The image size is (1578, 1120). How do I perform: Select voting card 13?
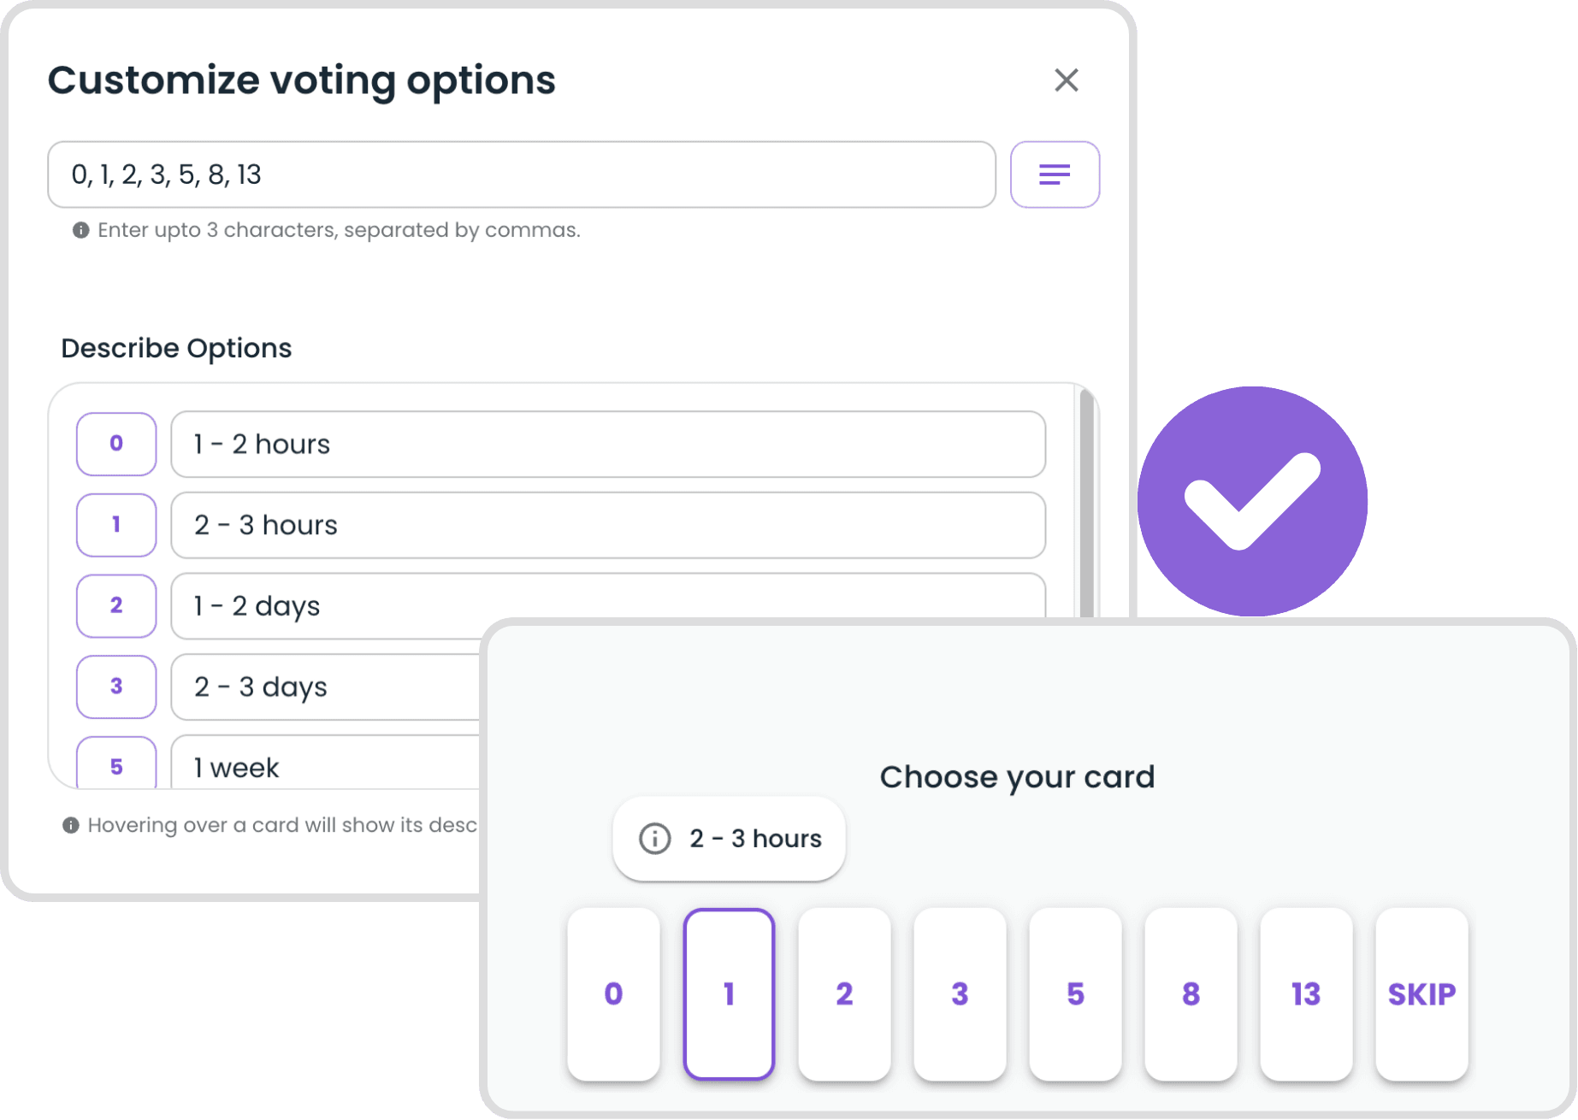coord(1306,993)
